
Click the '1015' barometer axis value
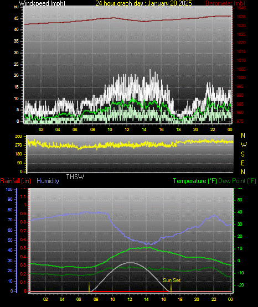[241, 51]
